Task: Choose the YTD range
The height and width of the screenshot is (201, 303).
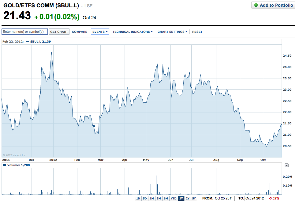Action: tap(174, 199)
